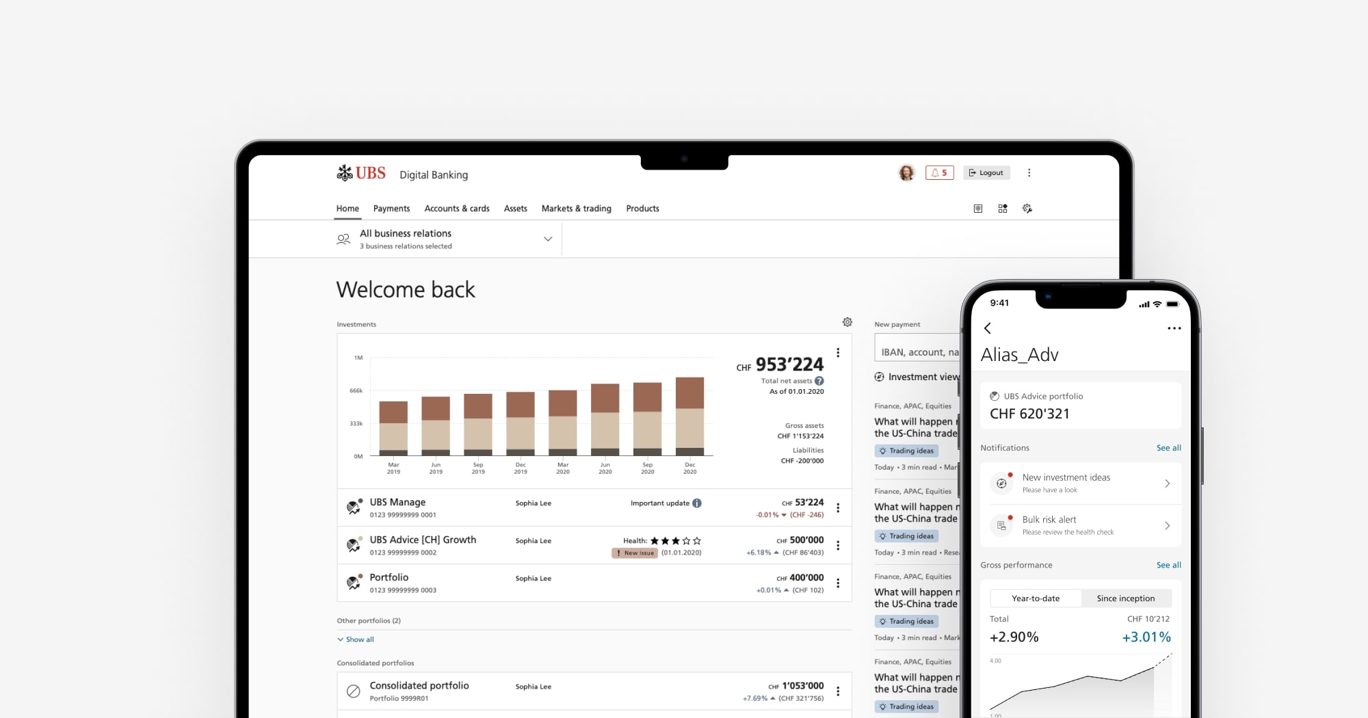This screenshot has width=1368, height=718.
Task: Open the three-dot menu in the phone header
Action: (x=1174, y=328)
